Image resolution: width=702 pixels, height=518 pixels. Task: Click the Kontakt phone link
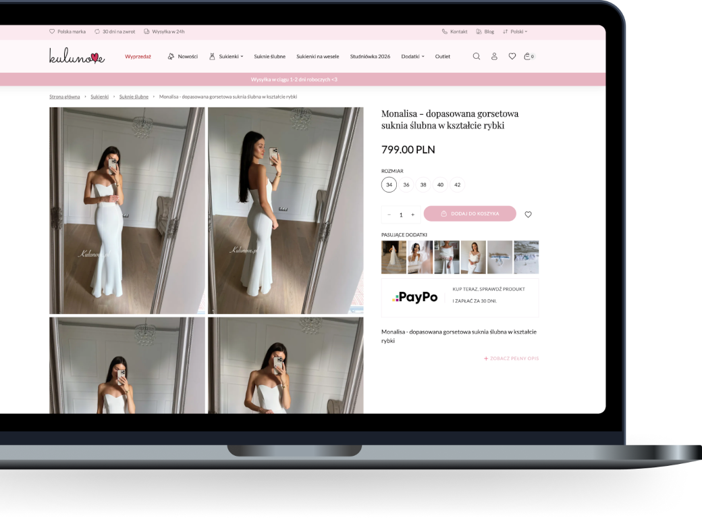click(455, 32)
